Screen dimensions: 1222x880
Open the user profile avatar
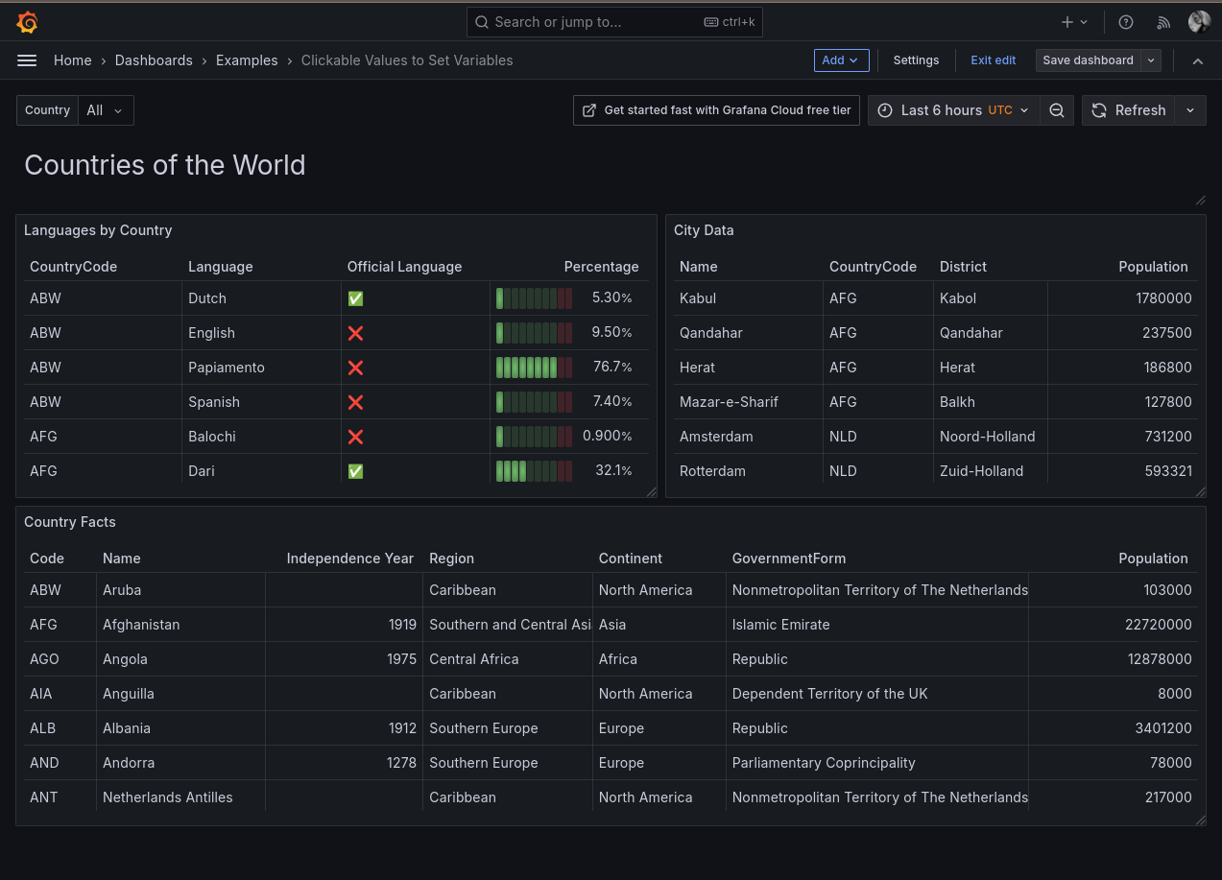tap(1198, 21)
